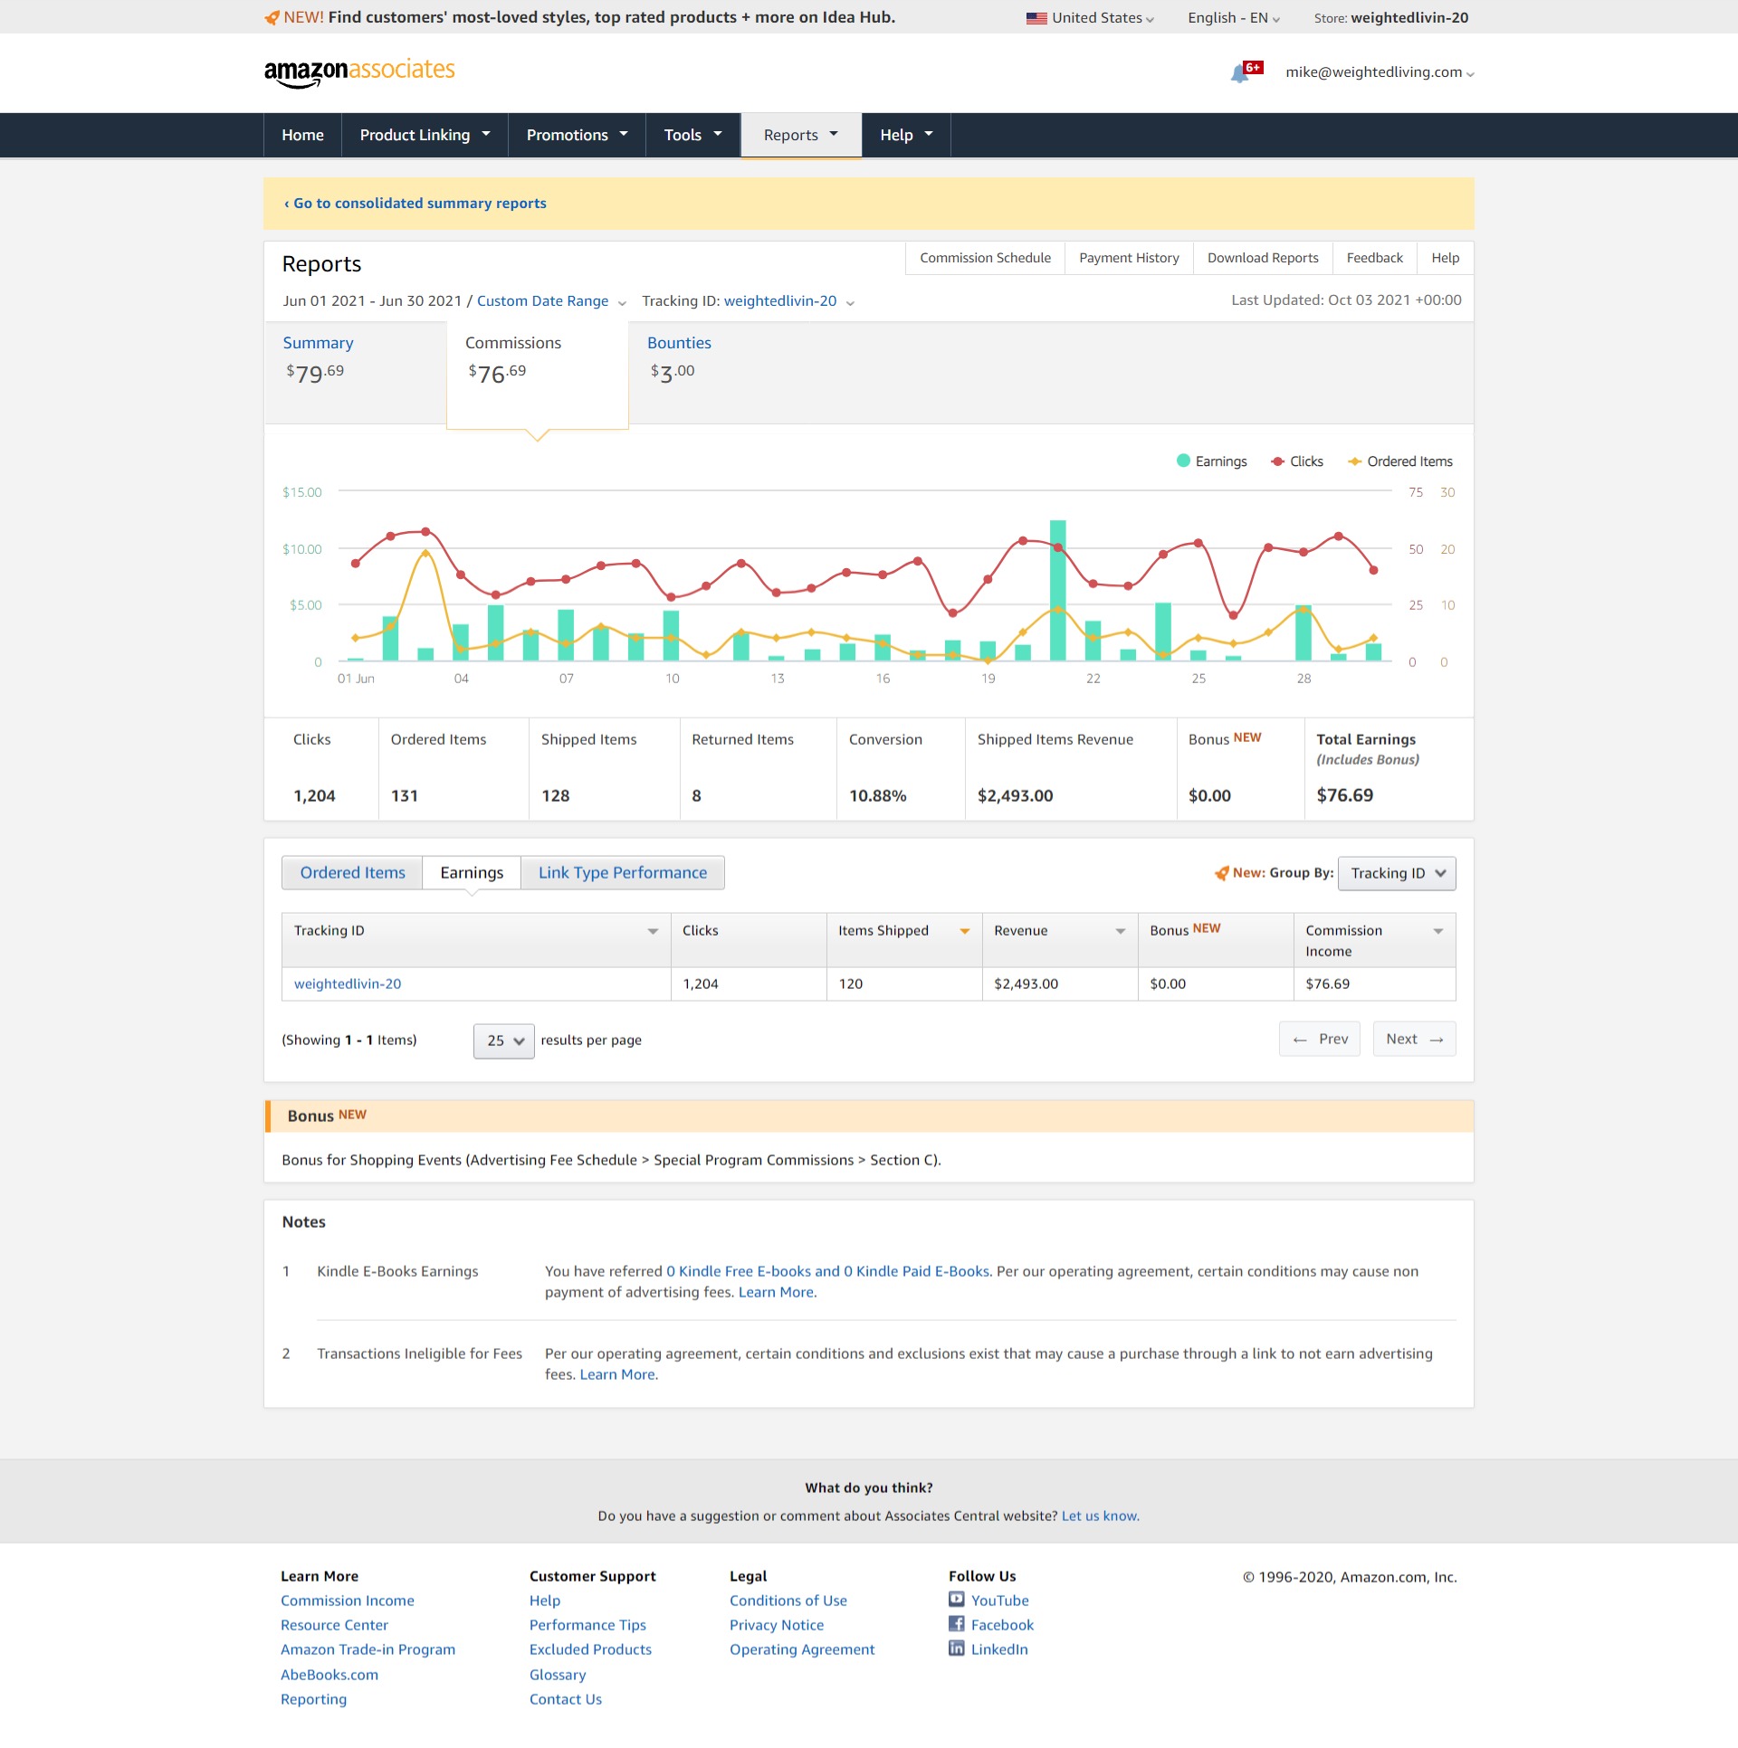Sort by the Tracking ID column arrow
1738x1748 pixels.
pos(653,931)
